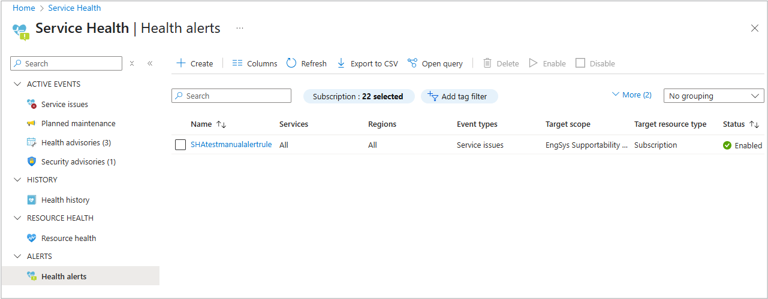Expand the More (2) filters
768x299 pixels.
coord(631,95)
